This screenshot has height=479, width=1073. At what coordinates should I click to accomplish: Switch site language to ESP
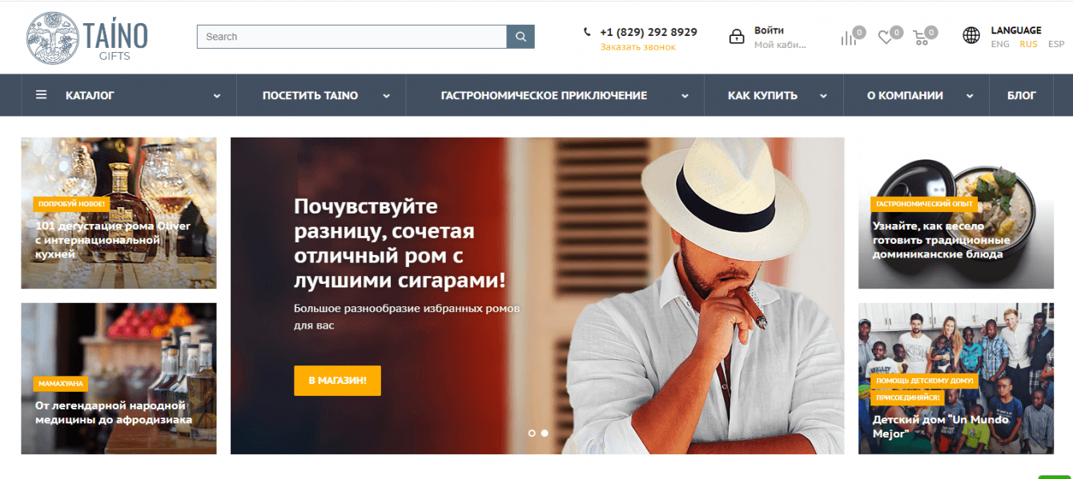point(1055,45)
